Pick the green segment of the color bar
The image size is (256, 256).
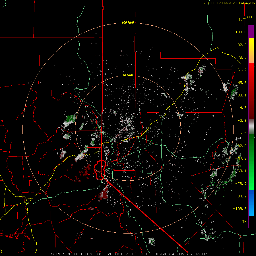tap(251, 162)
